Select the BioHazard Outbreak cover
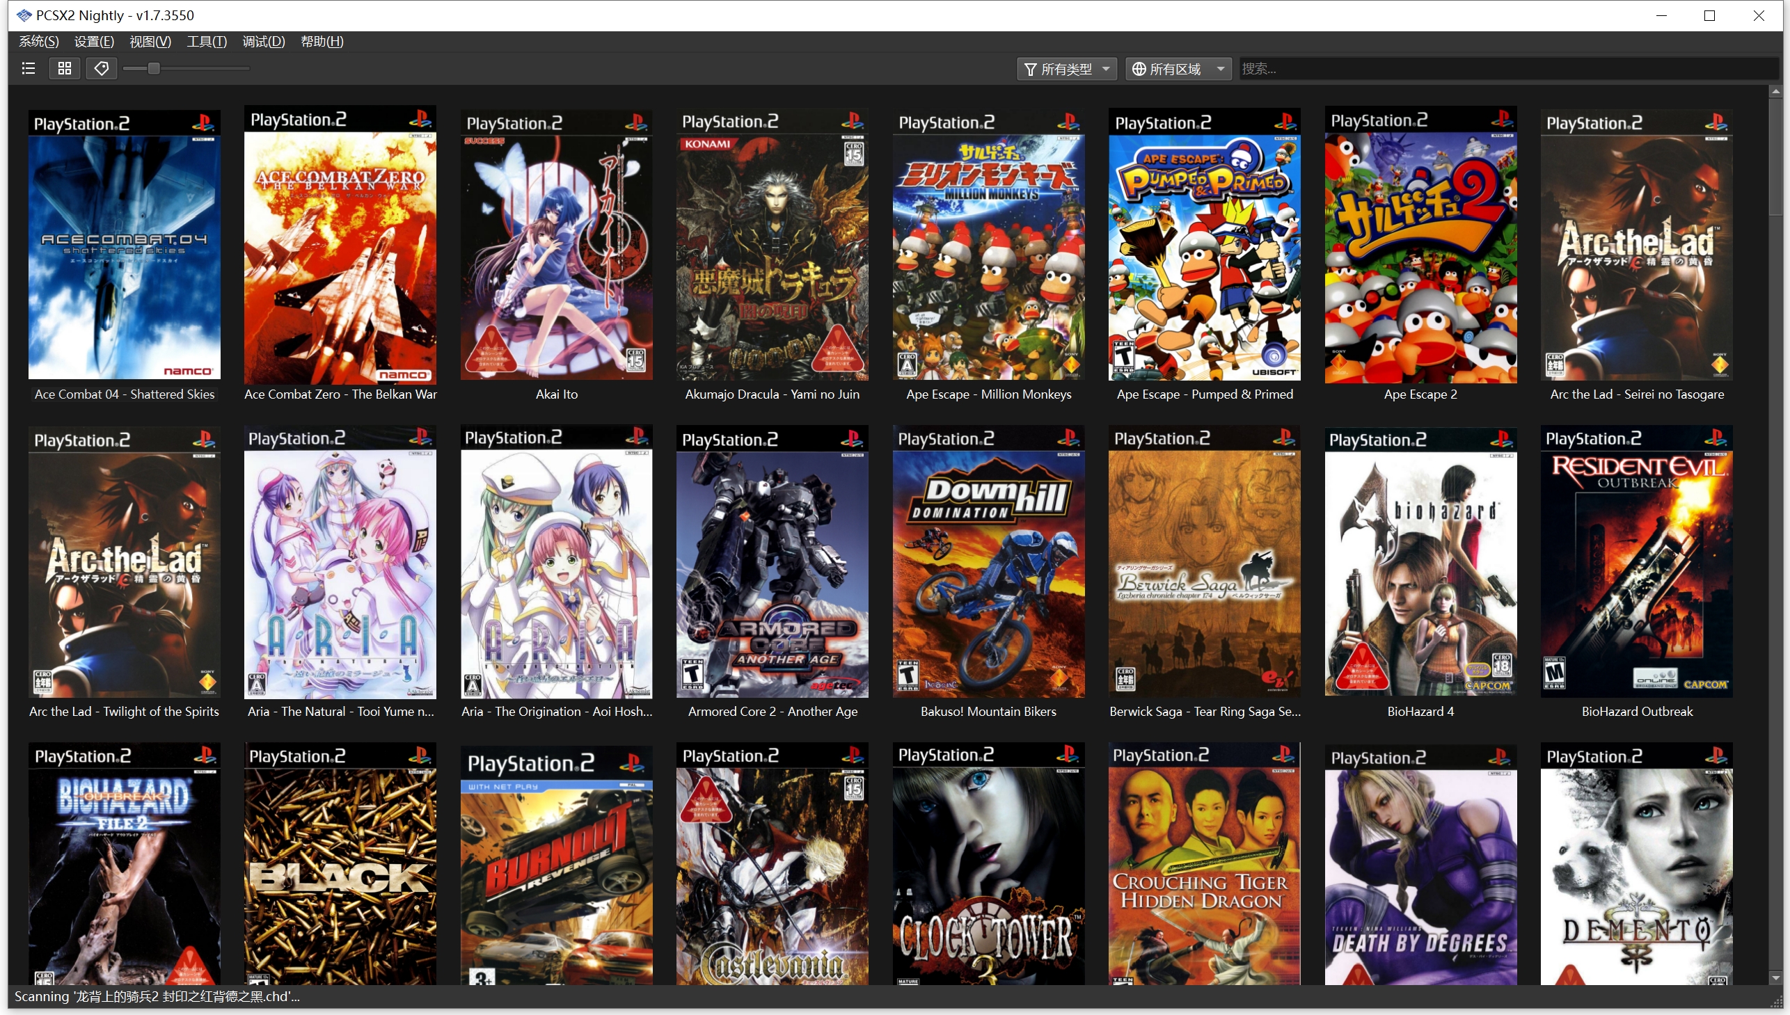 [1638, 562]
